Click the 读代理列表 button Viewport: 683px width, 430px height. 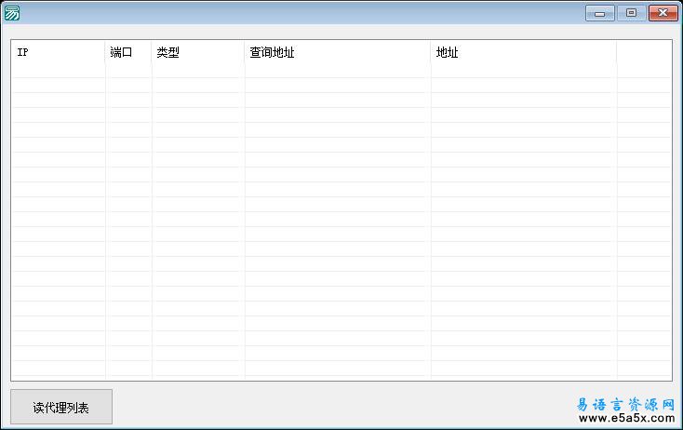[x=61, y=407]
